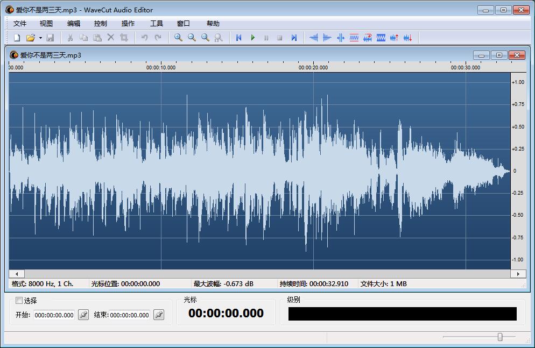Click the 00:00:20.000 timeline marker
535x348 pixels.
click(313, 67)
